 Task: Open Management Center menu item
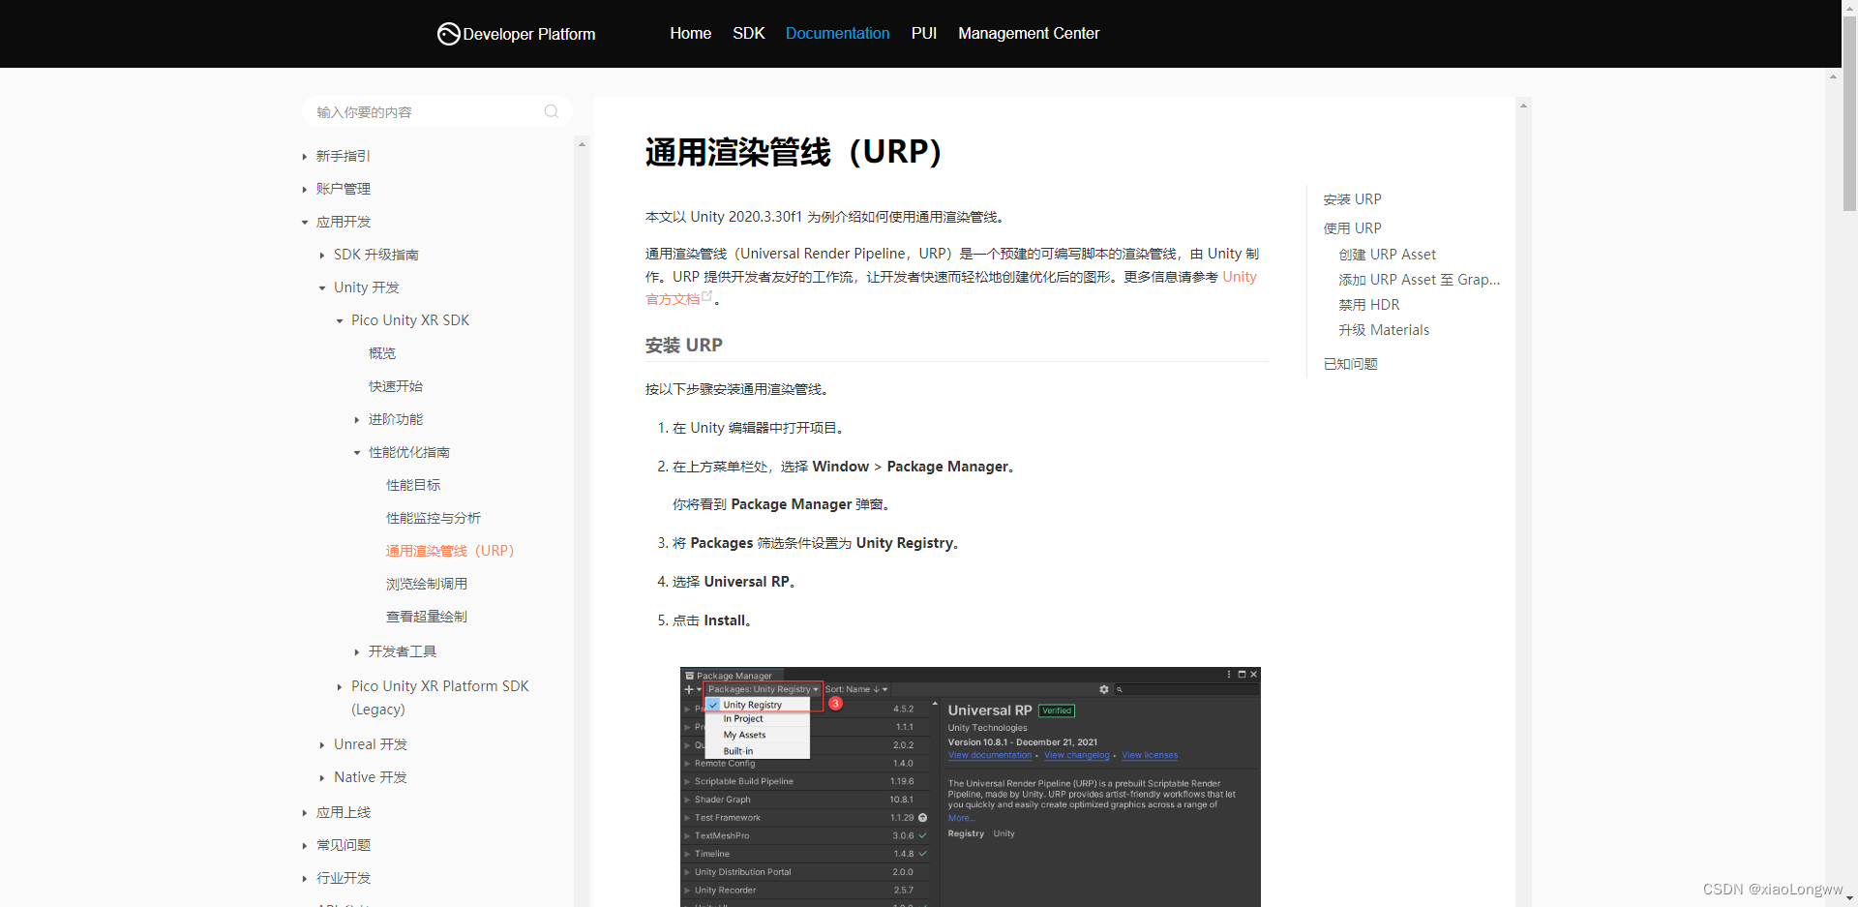1029,33
